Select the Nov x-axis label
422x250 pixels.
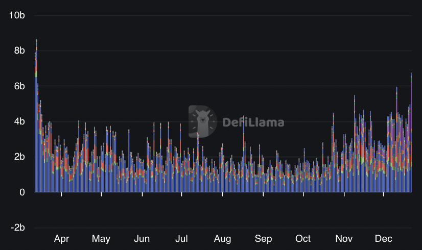point(344,239)
